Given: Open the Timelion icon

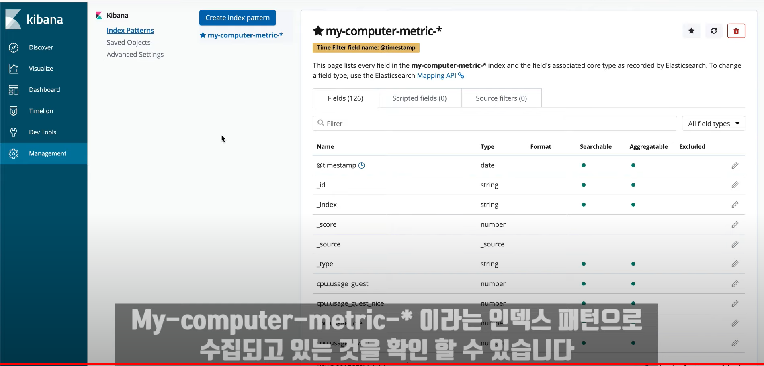Looking at the screenshot, I should click(14, 111).
